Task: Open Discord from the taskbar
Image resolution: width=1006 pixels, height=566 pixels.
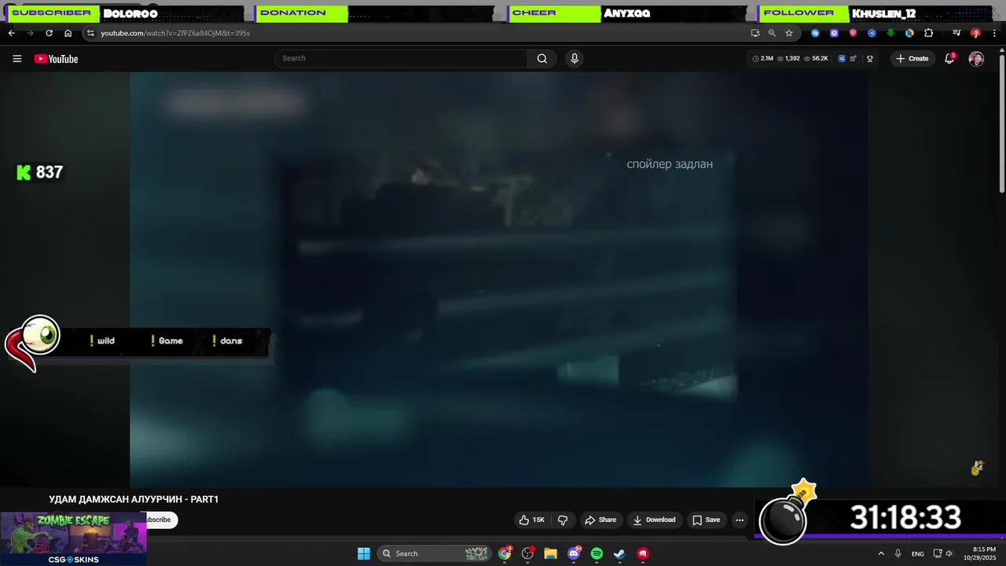Action: [x=574, y=553]
